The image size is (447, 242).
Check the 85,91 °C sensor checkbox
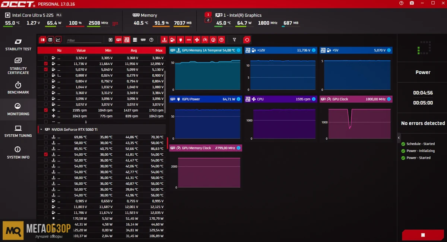[x=46, y=149]
